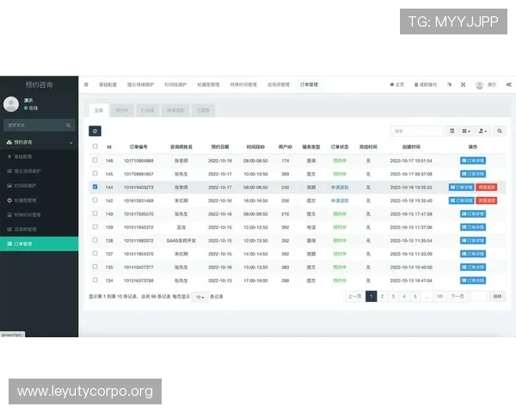Toggle the select-all checkbox in table header

[95, 146]
